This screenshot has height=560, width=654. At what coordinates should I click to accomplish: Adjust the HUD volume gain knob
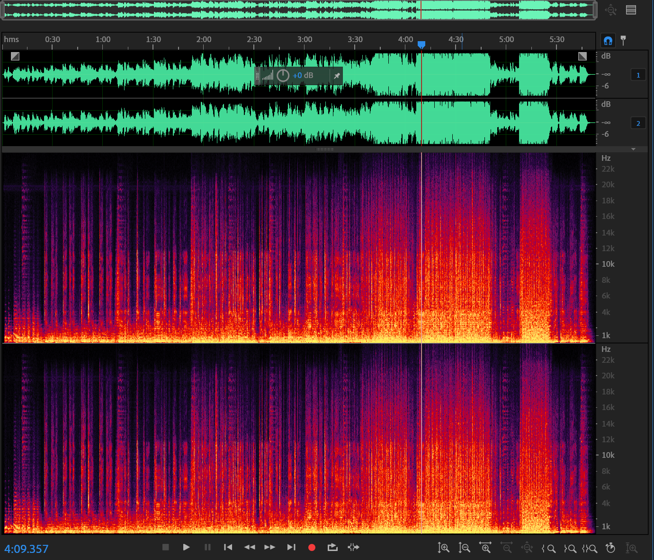click(283, 76)
